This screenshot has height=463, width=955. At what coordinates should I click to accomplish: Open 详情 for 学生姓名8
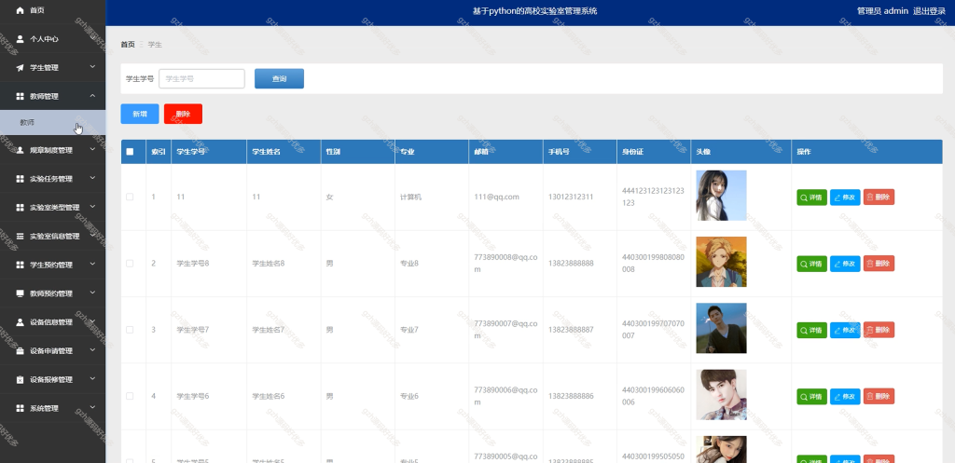point(812,264)
